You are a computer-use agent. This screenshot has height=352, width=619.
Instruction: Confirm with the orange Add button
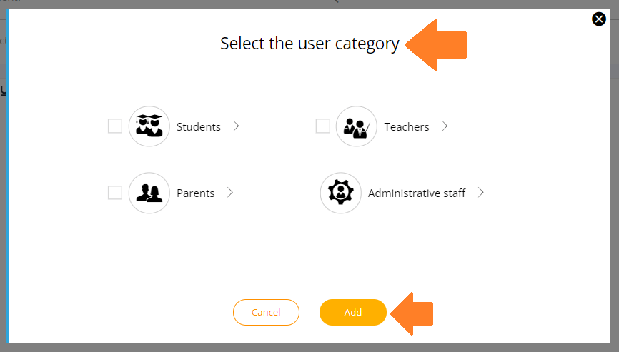click(353, 312)
